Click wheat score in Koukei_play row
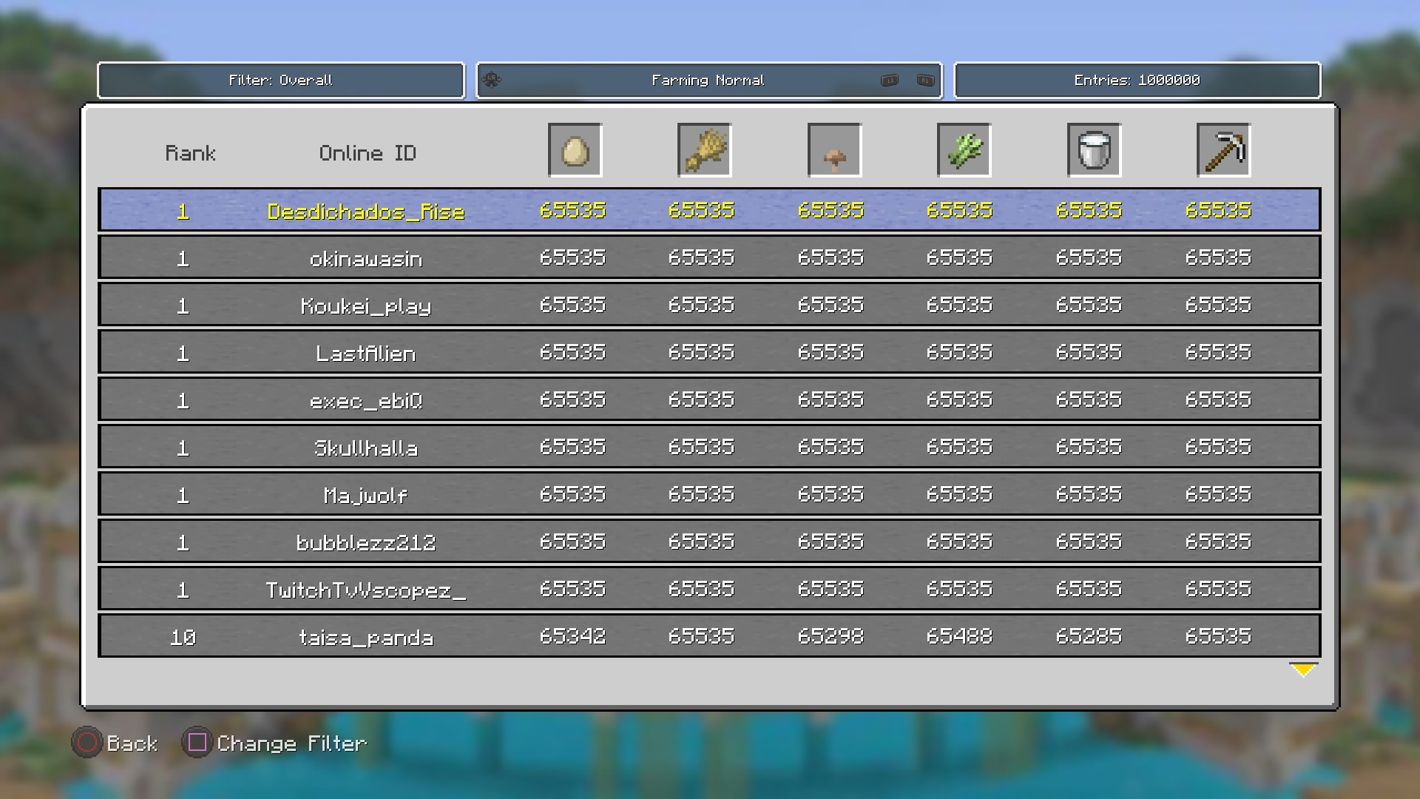Viewport: 1420px width, 799px height. (x=701, y=304)
